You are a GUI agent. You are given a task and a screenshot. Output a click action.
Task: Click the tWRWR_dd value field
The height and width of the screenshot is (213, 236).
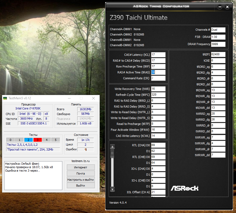tap(218, 155)
